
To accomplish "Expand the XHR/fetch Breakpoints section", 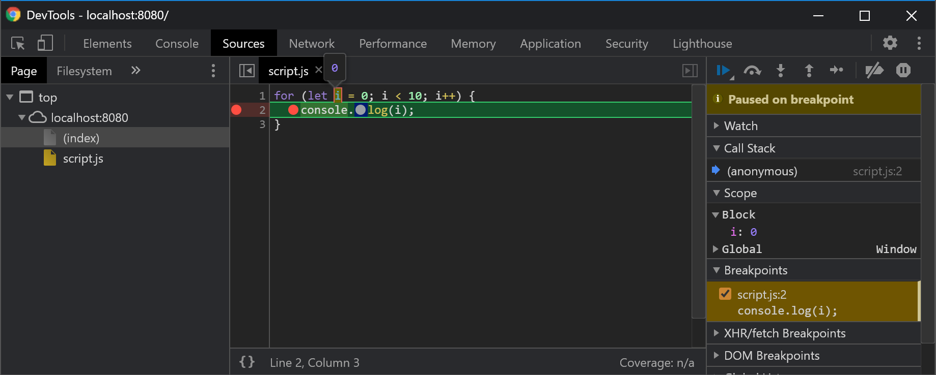I will coord(784,333).
